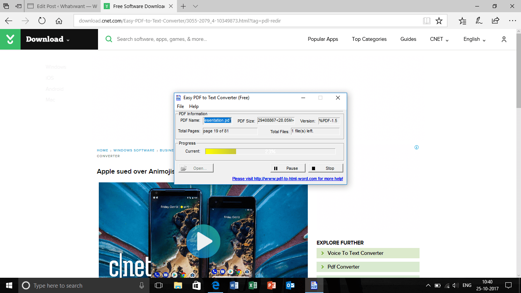Open Voice To Text Converter link
521x293 pixels.
tap(368, 253)
